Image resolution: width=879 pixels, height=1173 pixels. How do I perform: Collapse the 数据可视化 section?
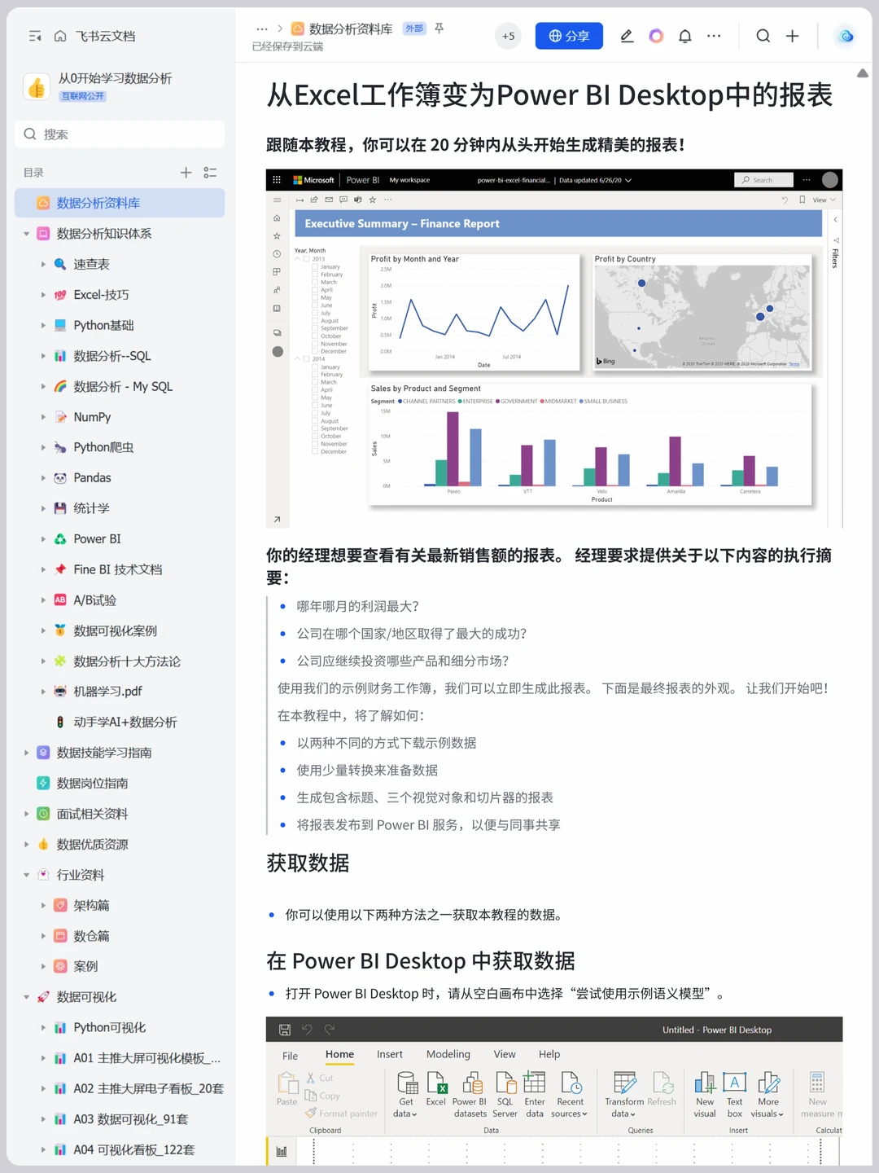click(x=27, y=996)
